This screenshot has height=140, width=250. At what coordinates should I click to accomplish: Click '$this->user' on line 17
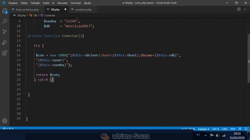pyautogui.click(x=51, y=60)
